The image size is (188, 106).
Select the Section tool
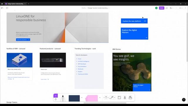tap(119, 97)
